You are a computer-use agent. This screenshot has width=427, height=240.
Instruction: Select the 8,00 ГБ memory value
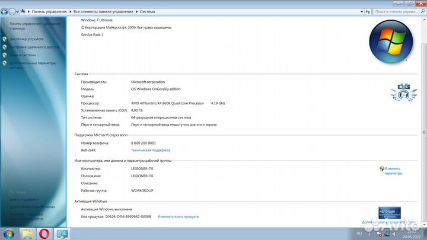click(x=137, y=110)
